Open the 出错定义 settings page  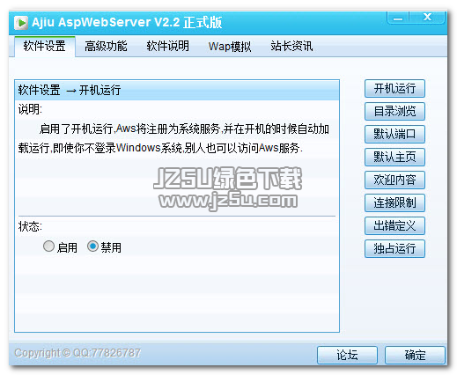[394, 225]
